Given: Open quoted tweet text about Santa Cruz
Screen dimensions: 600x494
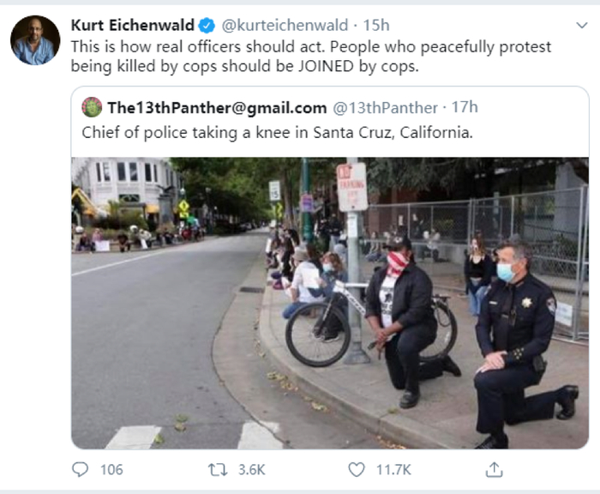Looking at the screenshot, I should point(277,132).
